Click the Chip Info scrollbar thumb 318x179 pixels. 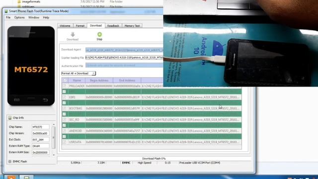(x=54, y=137)
